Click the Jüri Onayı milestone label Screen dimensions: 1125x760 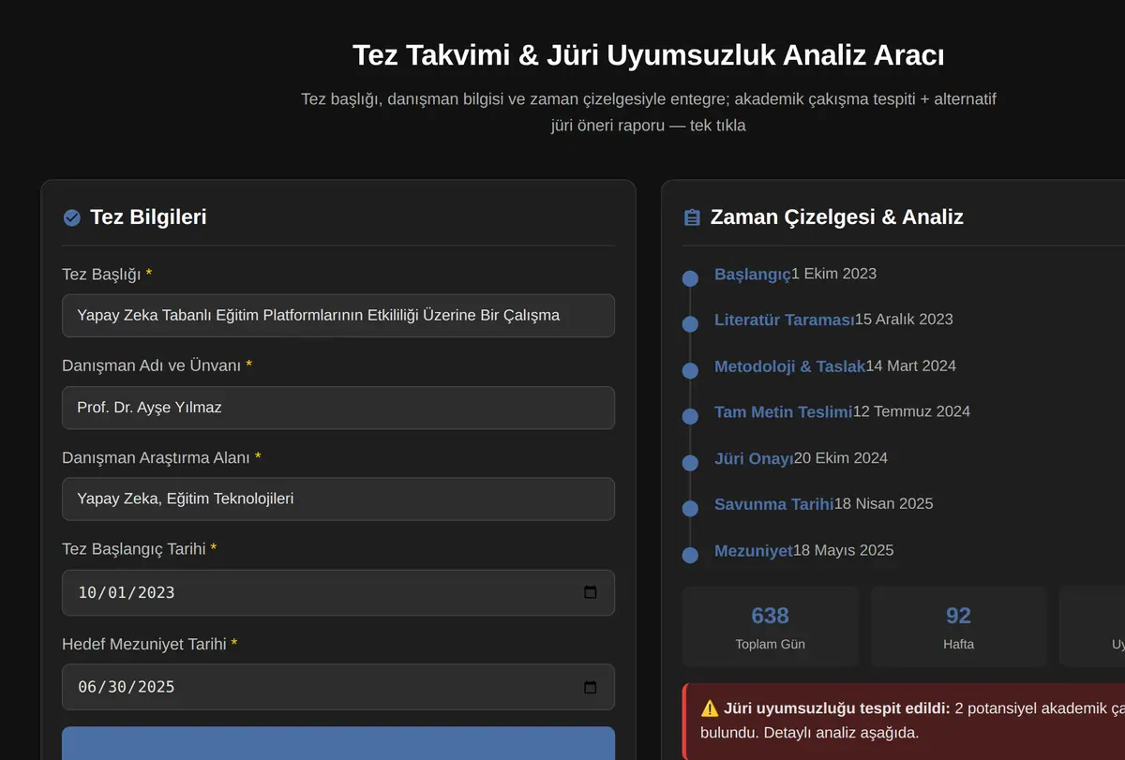754,458
